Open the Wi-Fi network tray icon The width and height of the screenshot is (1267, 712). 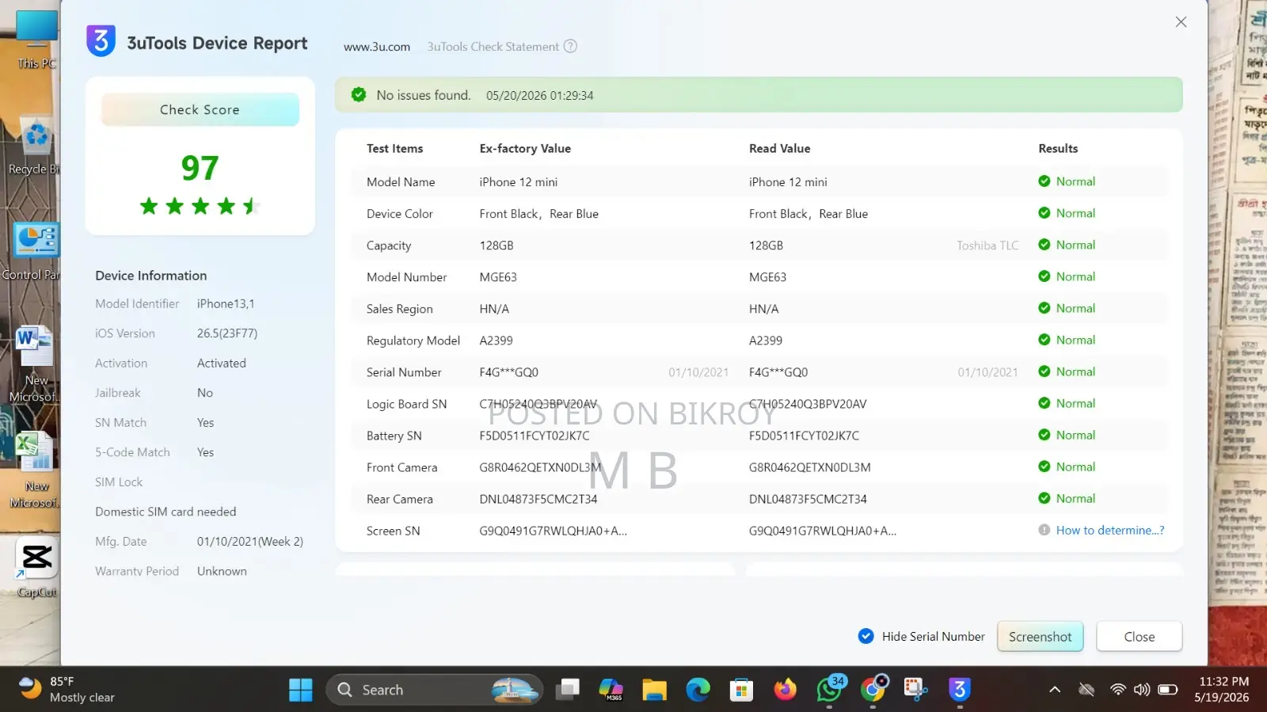tap(1118, 690)
